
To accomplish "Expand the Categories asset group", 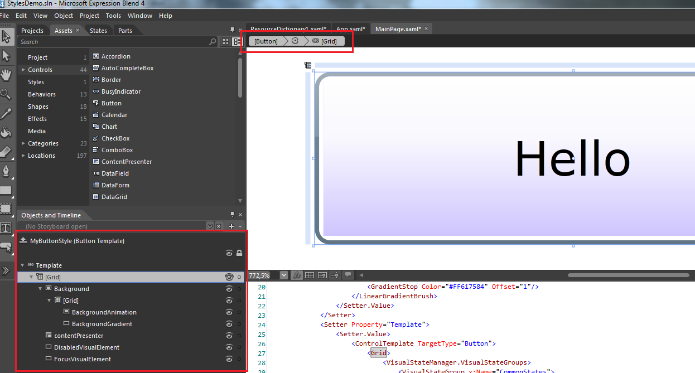I will pyautogui.click(x=23, y=143).
